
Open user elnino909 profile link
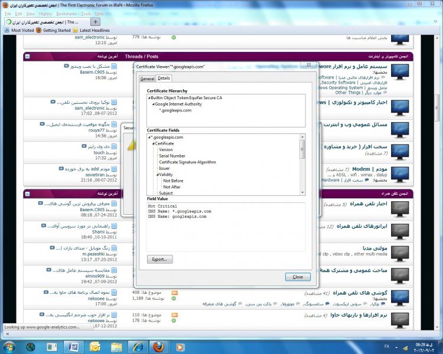click(x=95, y=276)
